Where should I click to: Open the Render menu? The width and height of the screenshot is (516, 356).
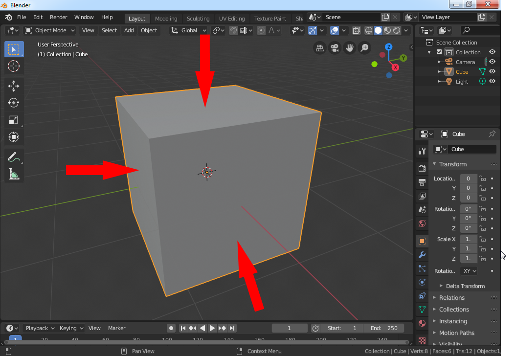click(59, 17)
